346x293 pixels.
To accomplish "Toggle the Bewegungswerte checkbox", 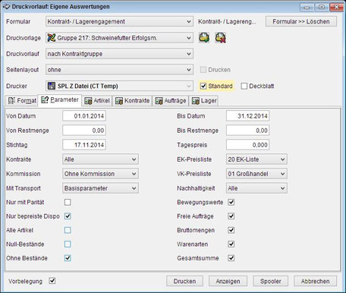I will (231, 202).
